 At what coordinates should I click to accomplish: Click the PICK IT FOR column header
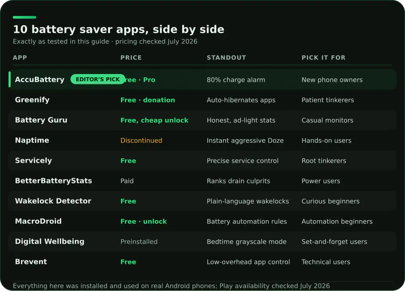(323, 57)
